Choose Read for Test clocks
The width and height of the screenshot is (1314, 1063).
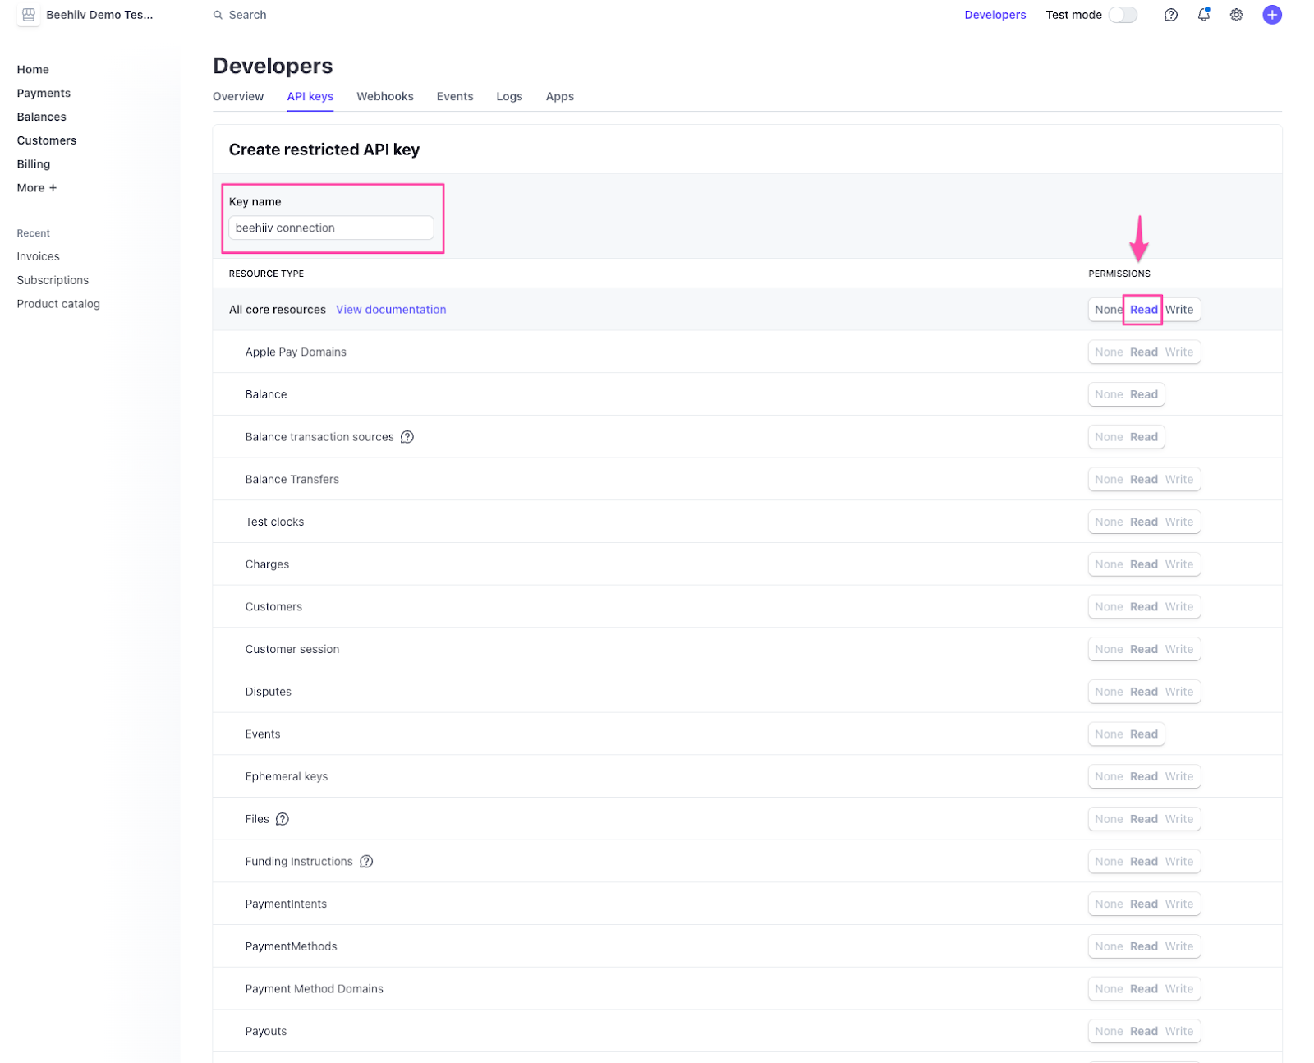click(1143, 522)
